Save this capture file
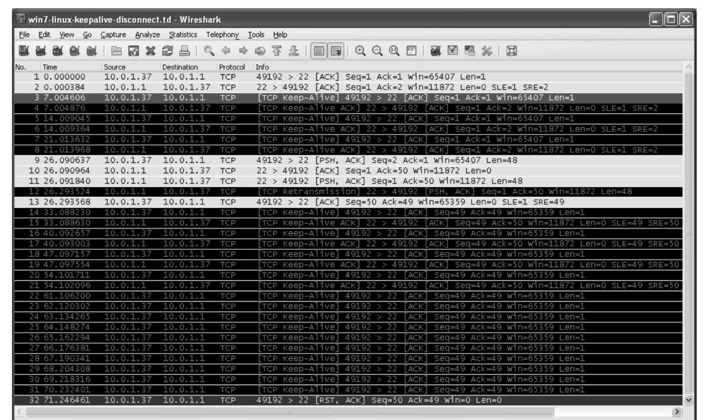This screenshot has width=707, height=420. 133,51
